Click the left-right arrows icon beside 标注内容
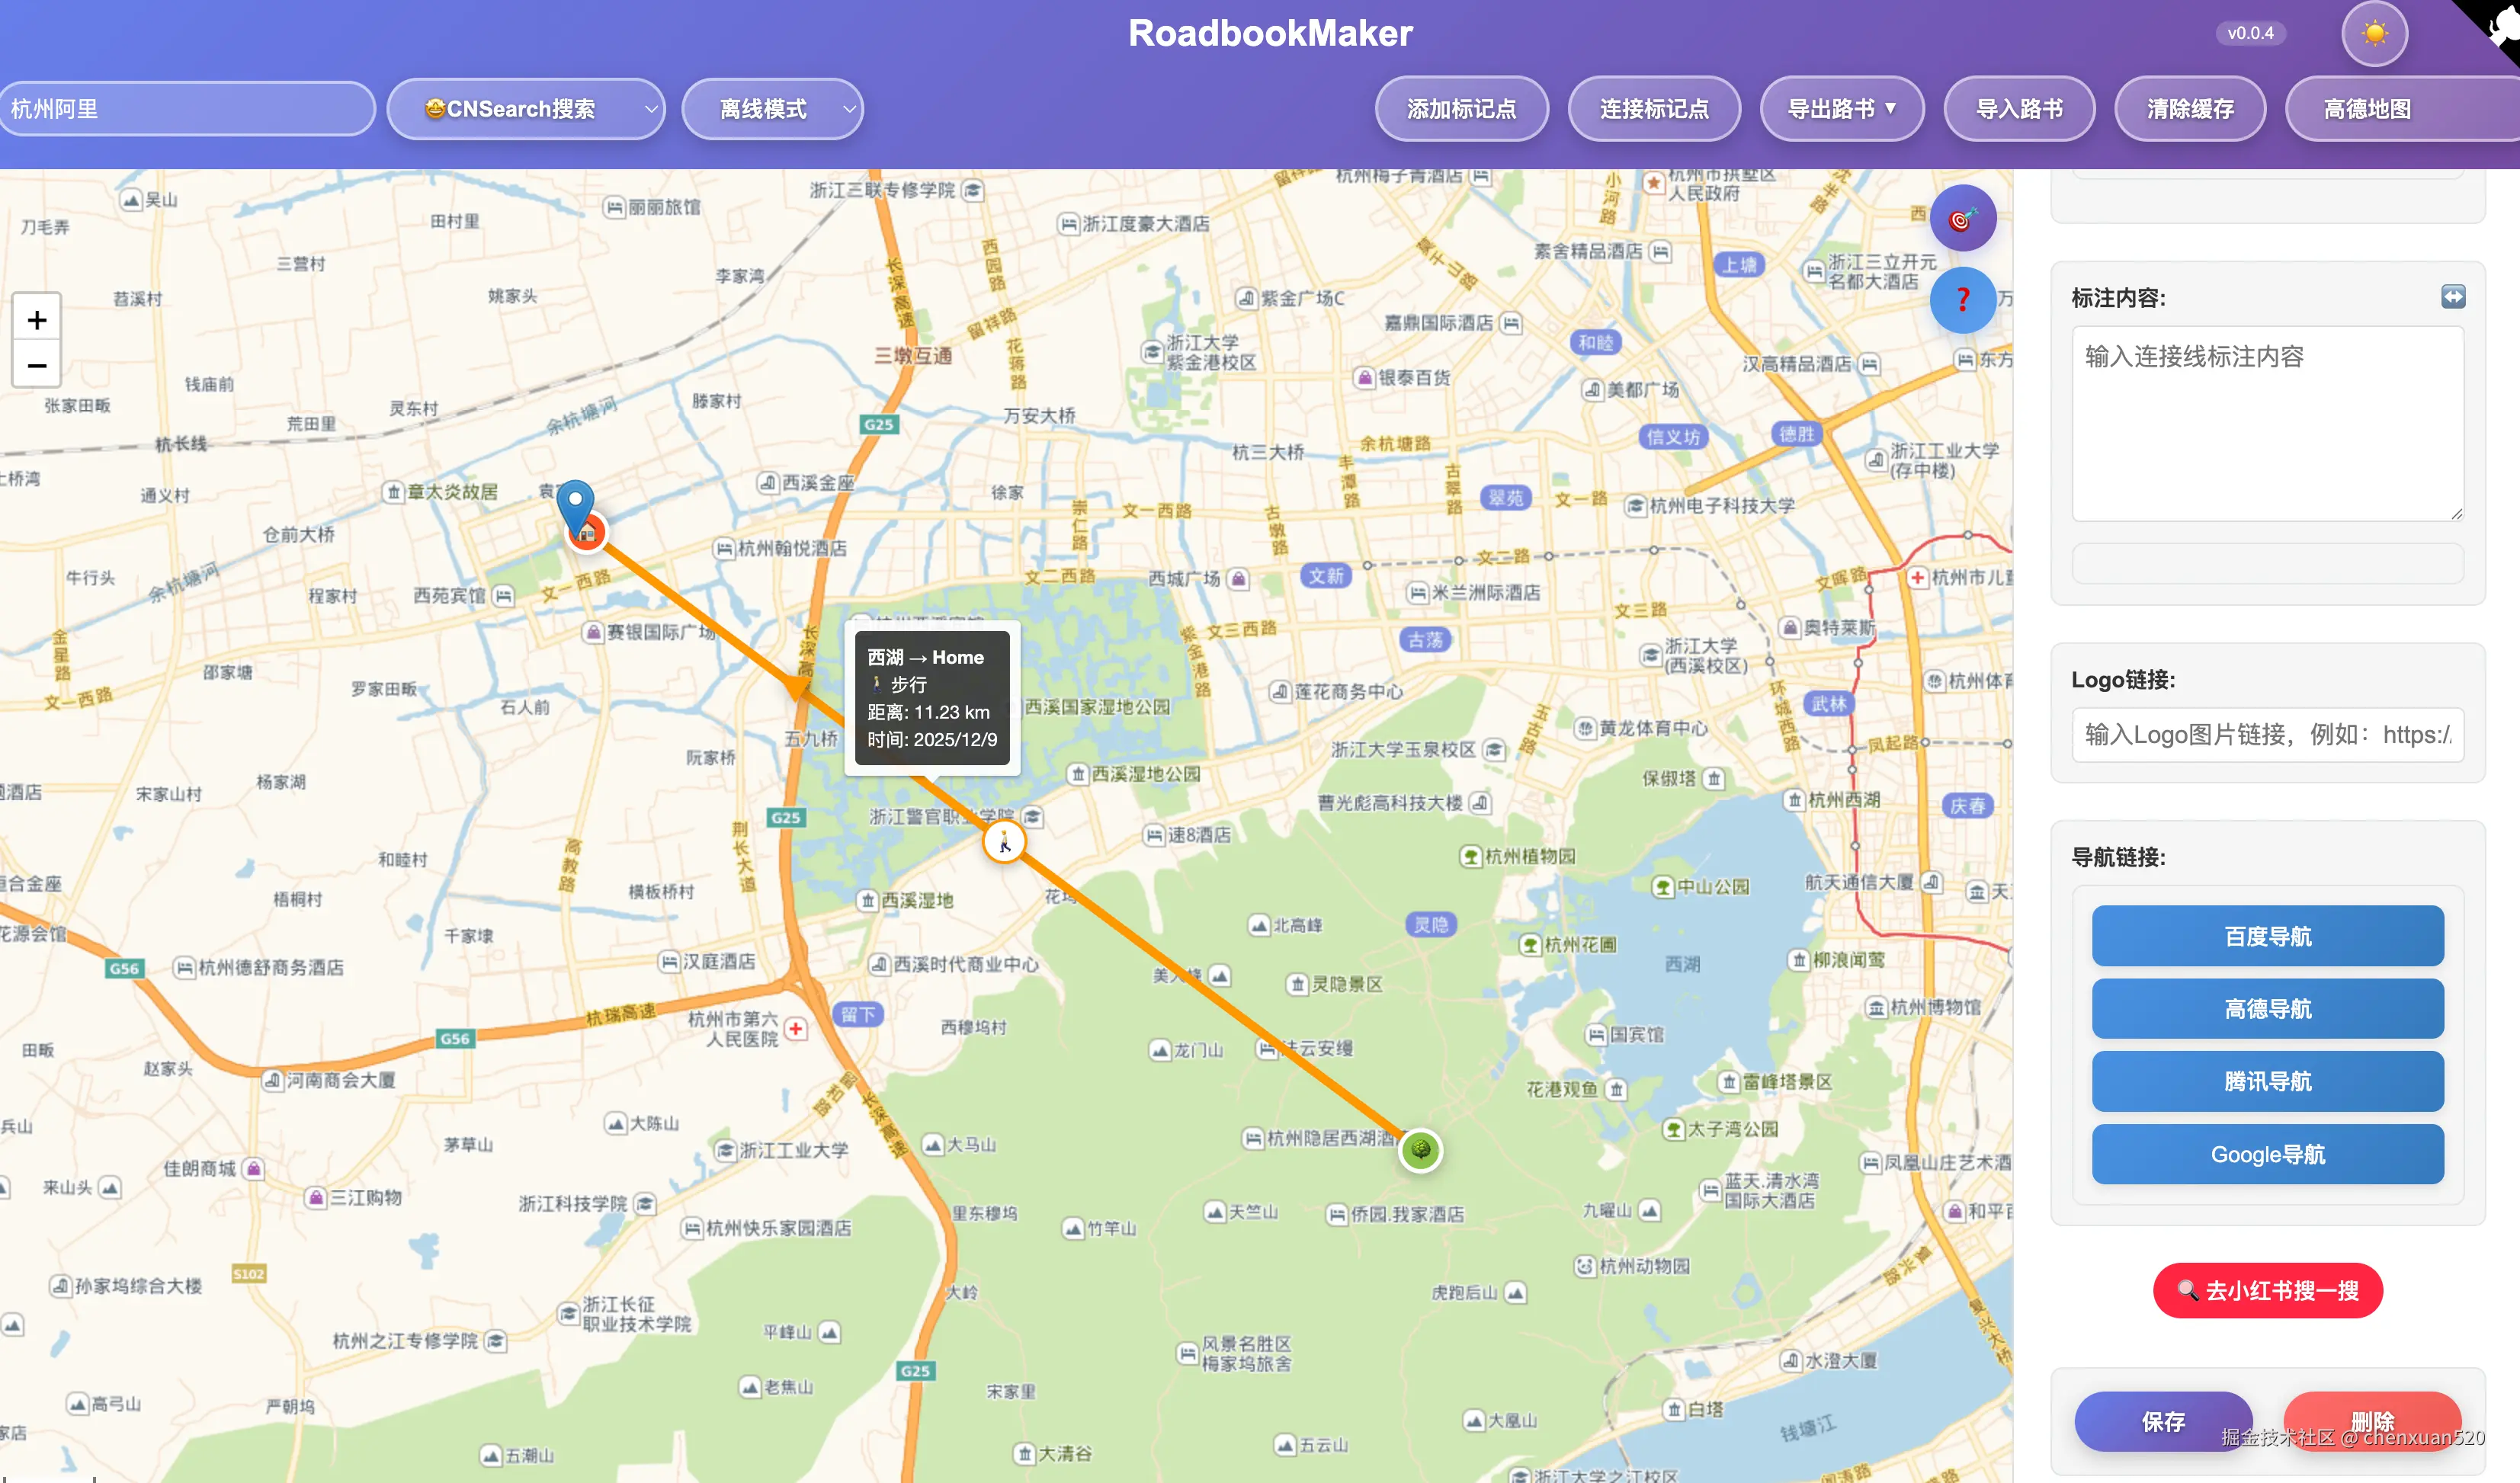 (x=2452, y=297)
